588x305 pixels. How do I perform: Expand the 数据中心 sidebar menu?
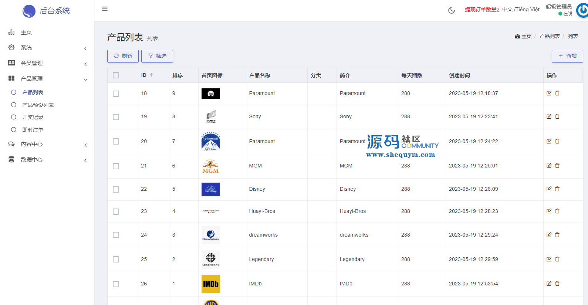coord(47,160)
